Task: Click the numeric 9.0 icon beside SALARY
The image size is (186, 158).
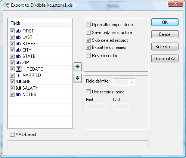Action: (x=18, y=88)
